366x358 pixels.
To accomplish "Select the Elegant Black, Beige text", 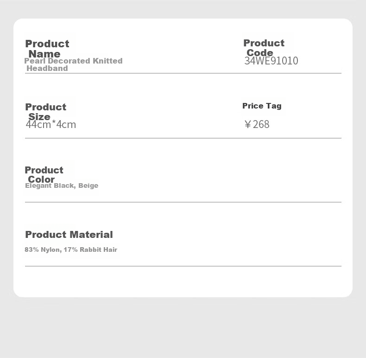I will [x=62, y=185].
